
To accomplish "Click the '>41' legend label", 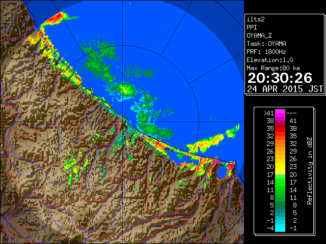I will 268,113.
